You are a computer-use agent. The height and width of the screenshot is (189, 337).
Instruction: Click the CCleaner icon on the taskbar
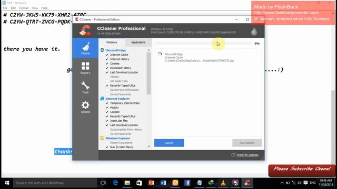pyautogui.click(x=247, y=183)
